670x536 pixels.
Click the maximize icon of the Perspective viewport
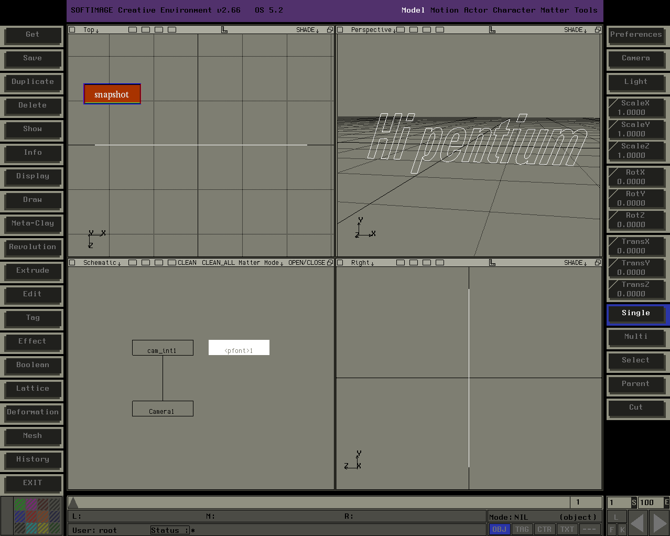pyautogui.click(x=597, y=30)
